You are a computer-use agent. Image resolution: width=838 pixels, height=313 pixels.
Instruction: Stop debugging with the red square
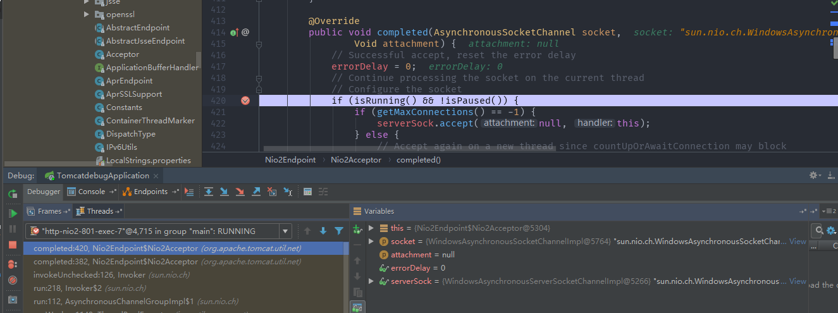pyautogui.click(x=13, y=245)
